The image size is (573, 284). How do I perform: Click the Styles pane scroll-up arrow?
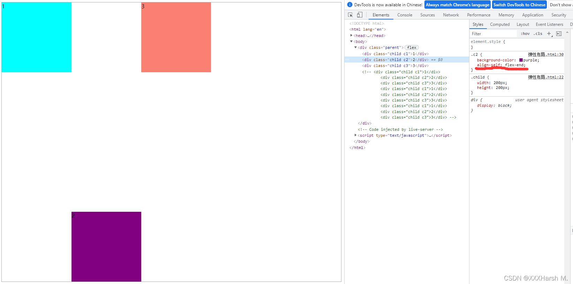tap(567, 32)
